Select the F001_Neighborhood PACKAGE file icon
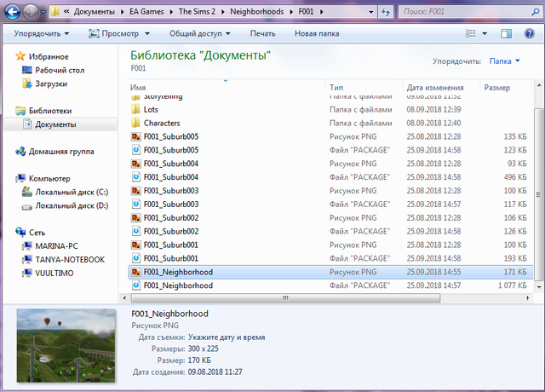 point(136,285)
